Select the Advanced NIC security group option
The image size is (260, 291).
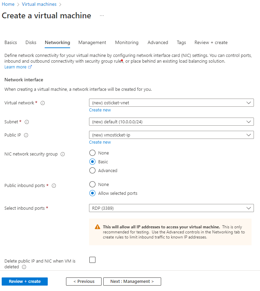click(92, 171)
